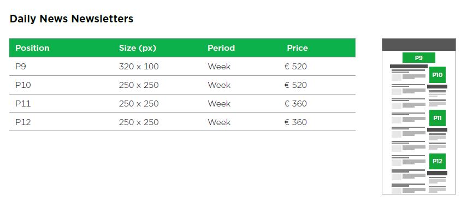Click the € 520 price in P10 row
467x207 pixels.
295,85
